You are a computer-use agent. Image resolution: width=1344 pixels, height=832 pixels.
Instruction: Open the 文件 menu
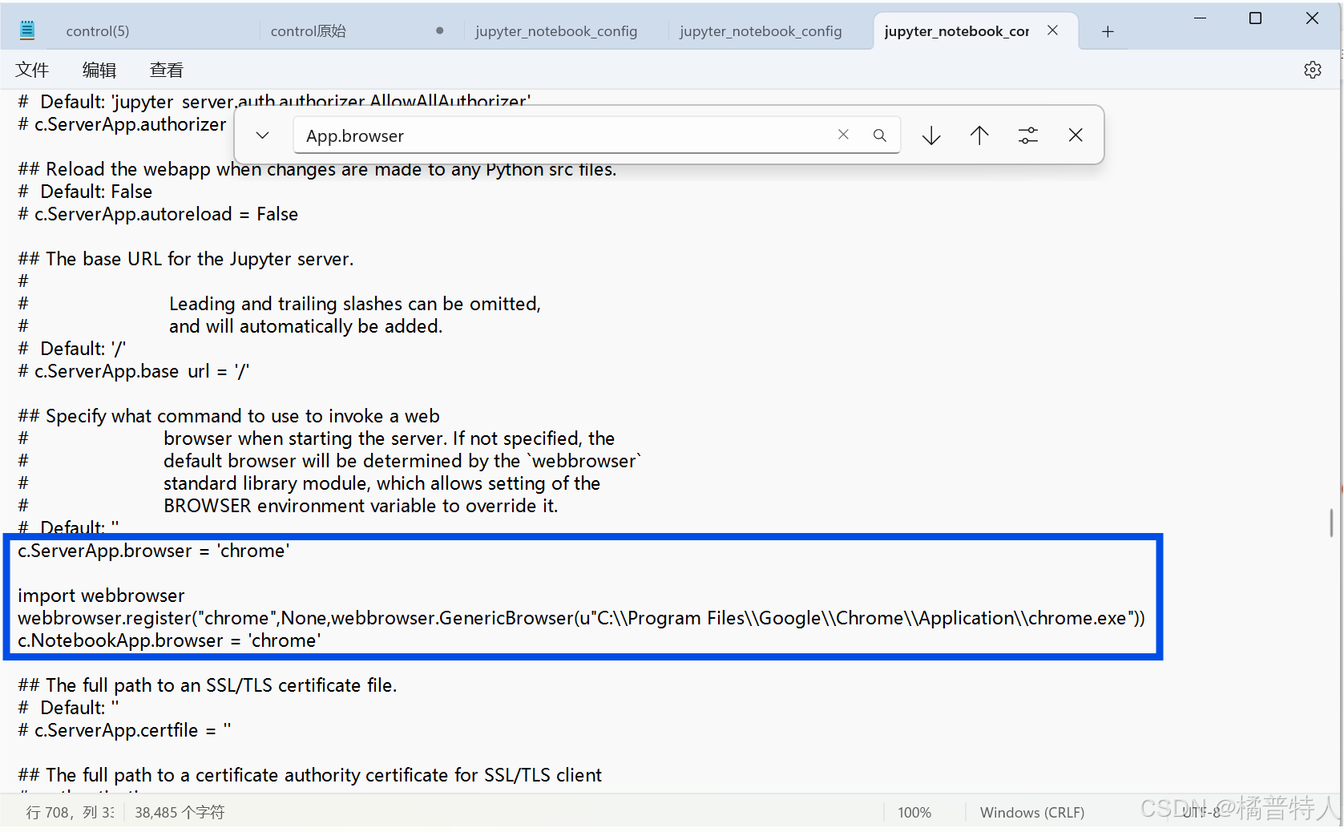(32, 70)
